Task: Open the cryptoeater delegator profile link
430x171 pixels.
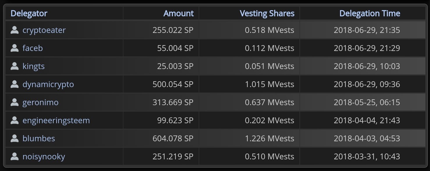Action: (44, 30)
